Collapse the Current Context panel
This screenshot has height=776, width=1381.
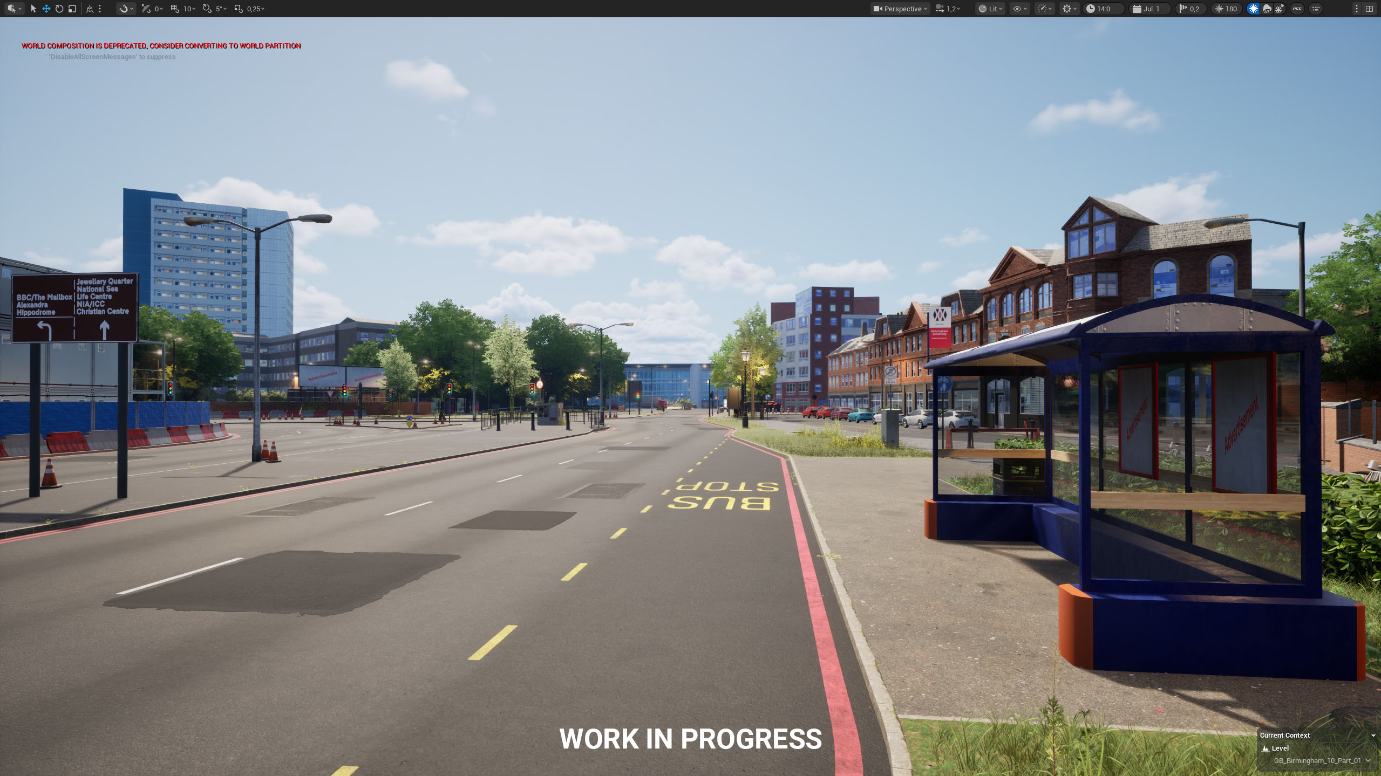pos(1373,736)
